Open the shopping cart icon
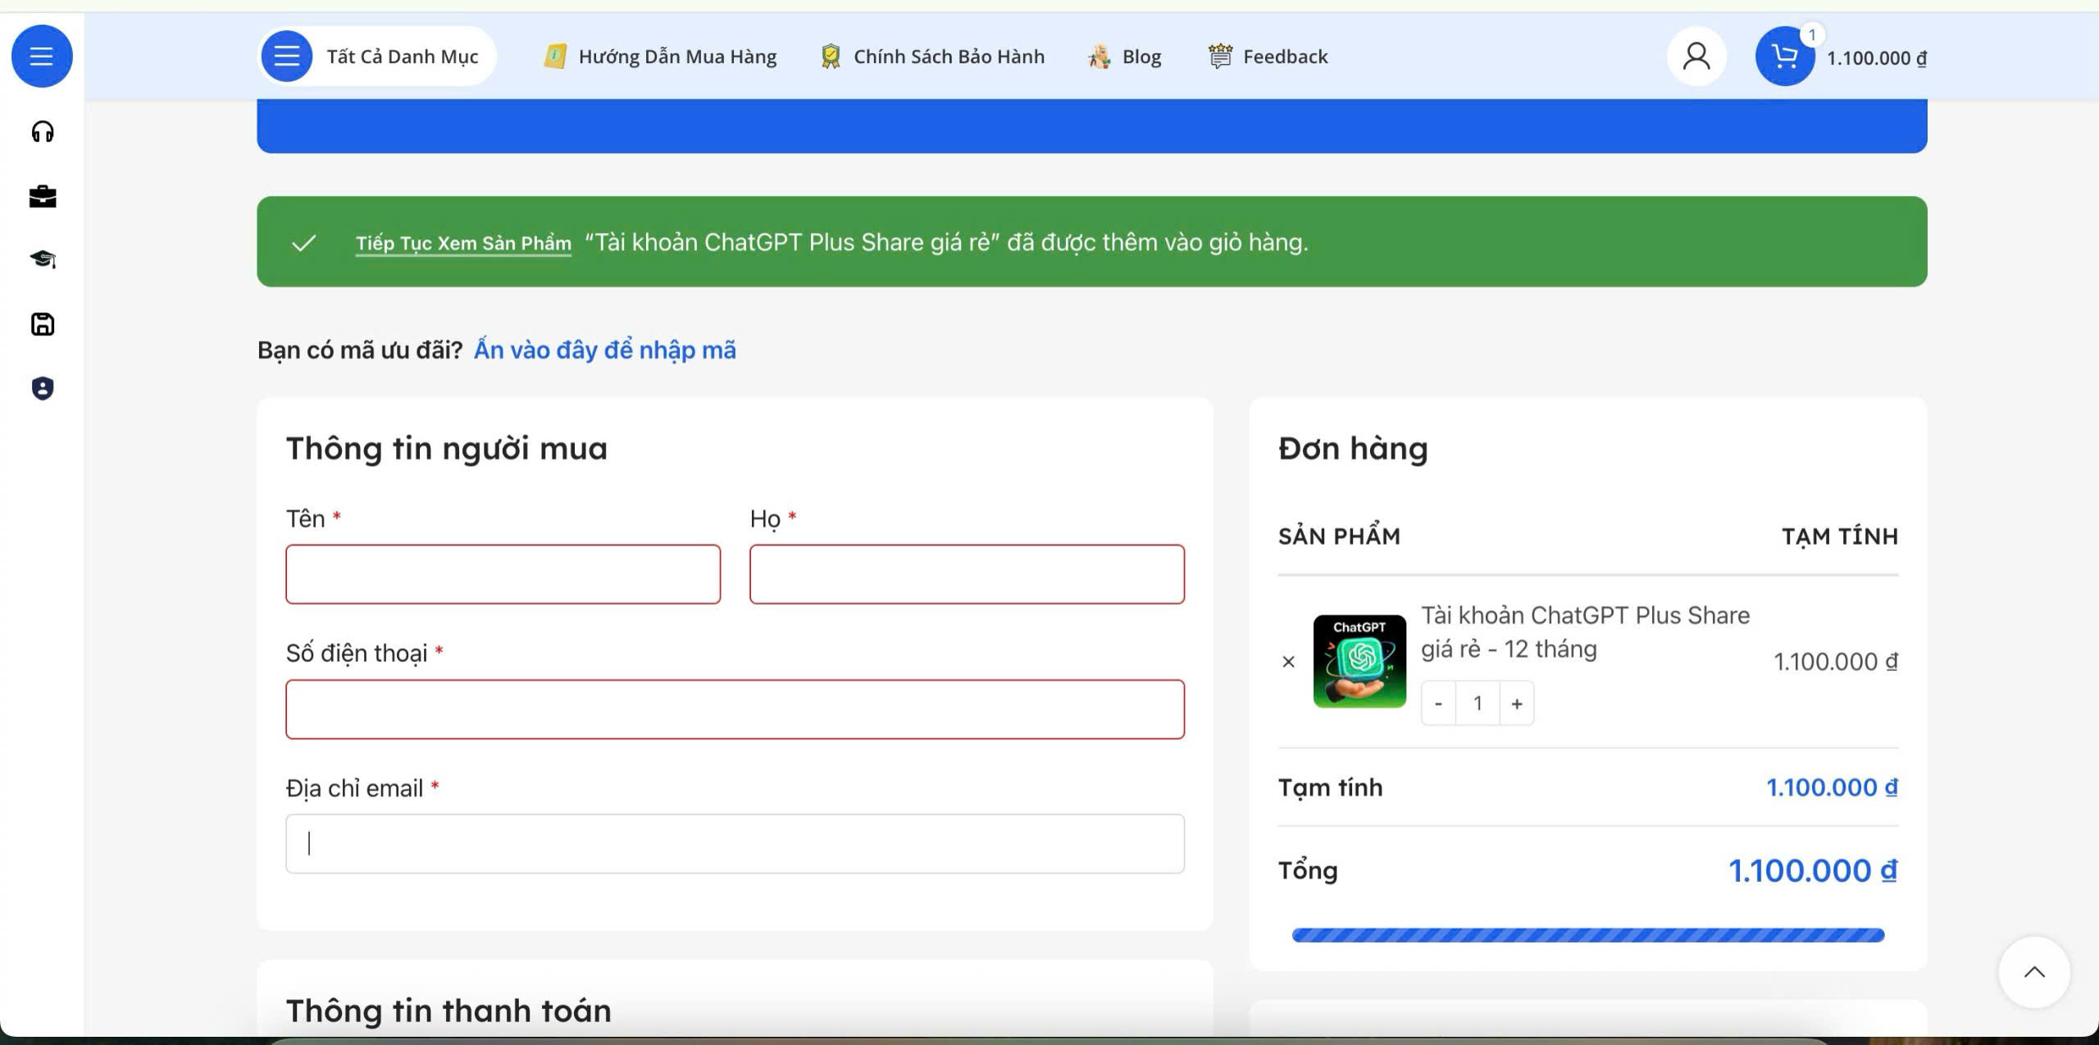Viewport: 2099px width, 1045px height. point(1785,57)
